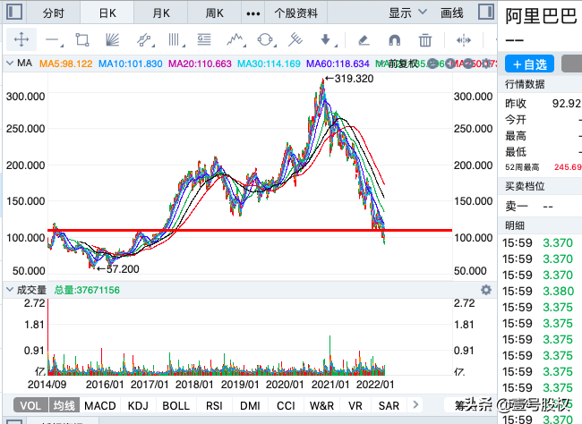
Task: Delete drawings with the trash icon
Action: pos(425,39)
